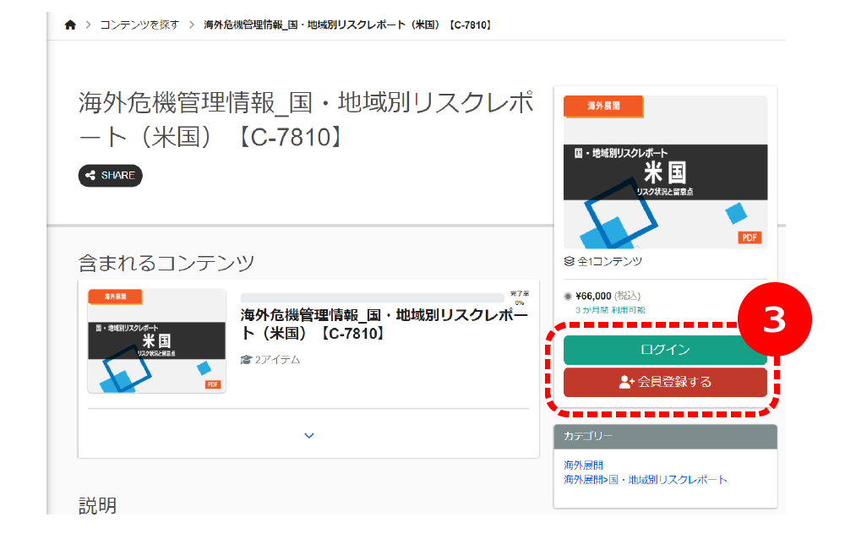Open the 海外展開 category link
The height and width of the screenshot is (550, 845).
[584, 465]
